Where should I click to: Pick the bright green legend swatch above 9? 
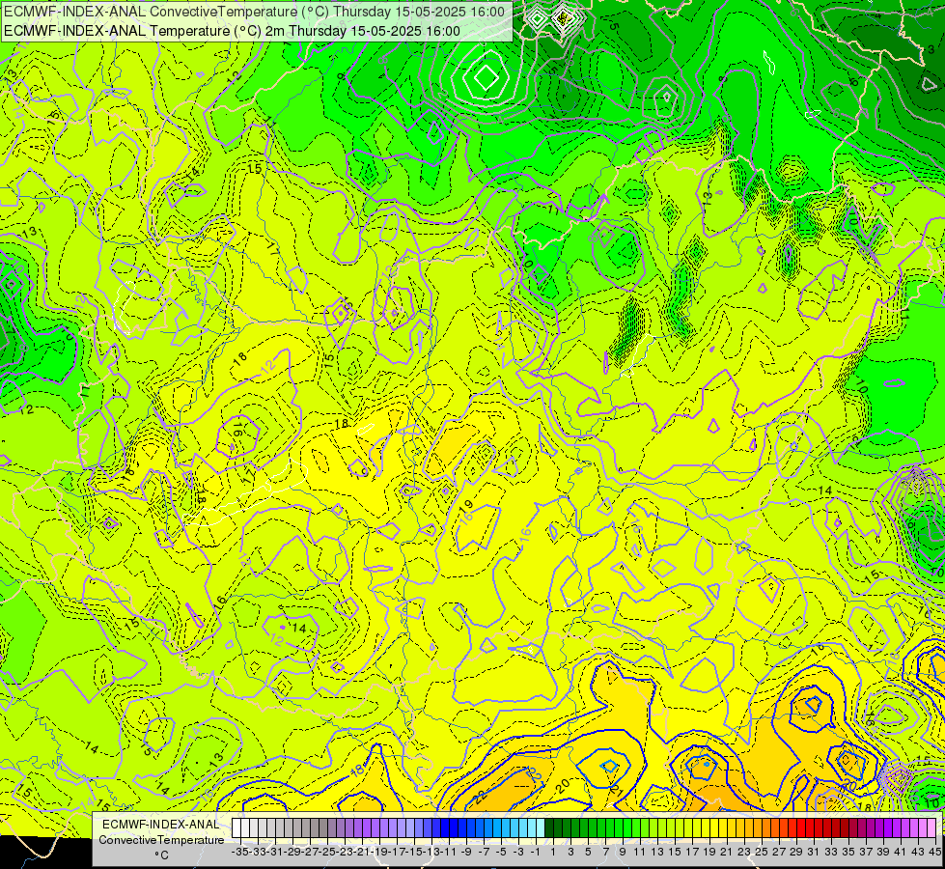[627, 827]
